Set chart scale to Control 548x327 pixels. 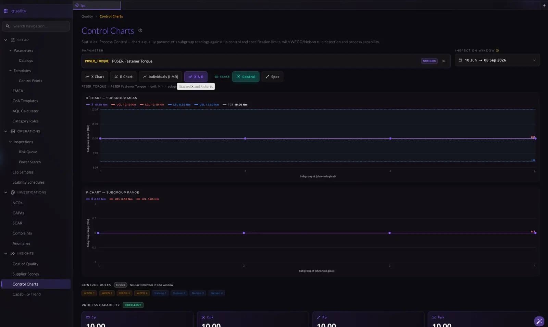(x=246, y=77)
